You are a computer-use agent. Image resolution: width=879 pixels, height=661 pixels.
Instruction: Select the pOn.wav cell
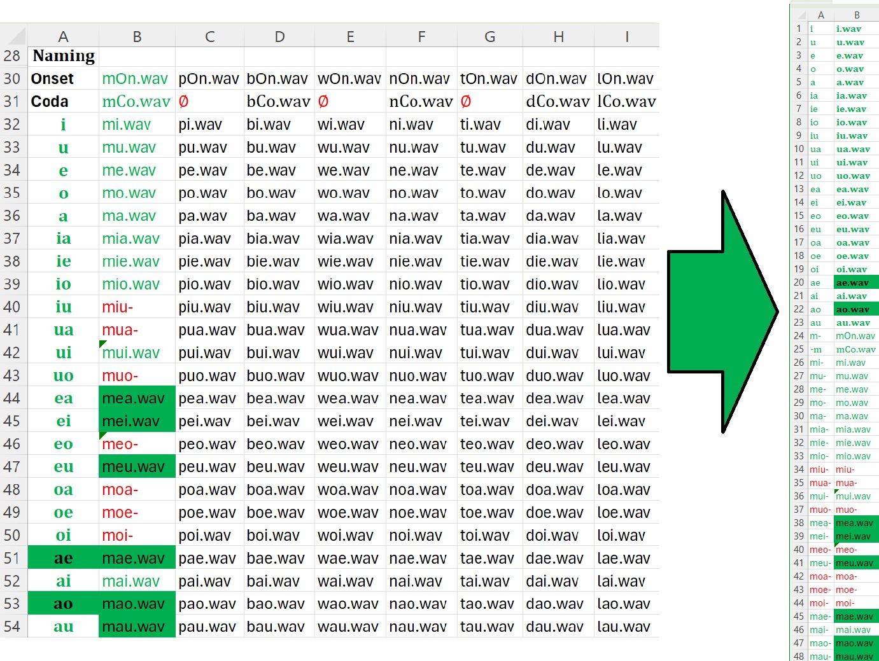point(209,79)
